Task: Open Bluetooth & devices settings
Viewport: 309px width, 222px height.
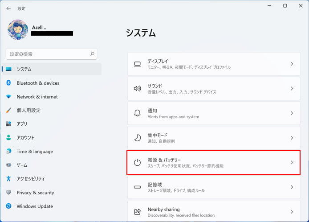Action: (52, 83)
